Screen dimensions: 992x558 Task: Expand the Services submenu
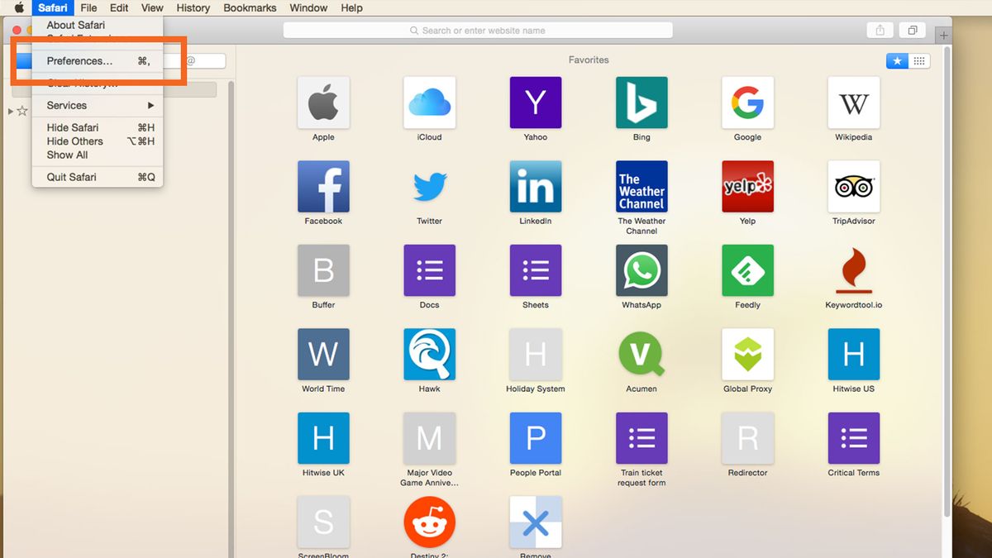[x=67, y=105]
